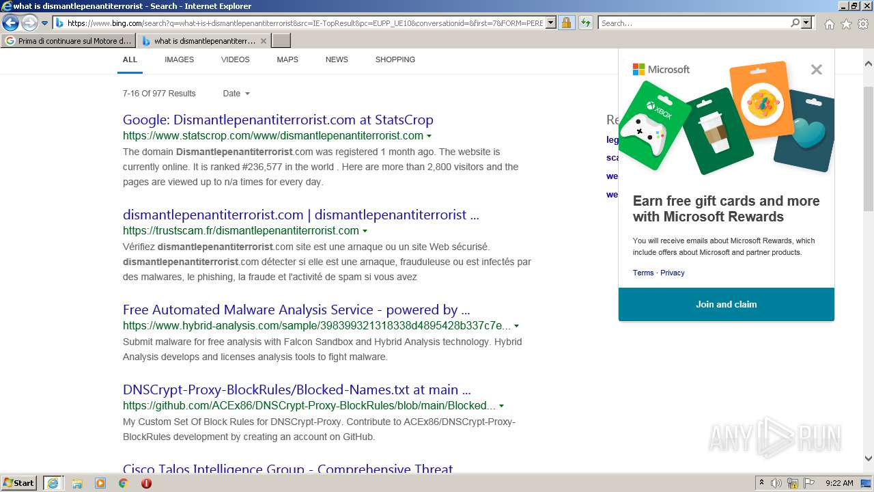Click the magnifying glass search icon
The image size is (874, 492).
795,23
